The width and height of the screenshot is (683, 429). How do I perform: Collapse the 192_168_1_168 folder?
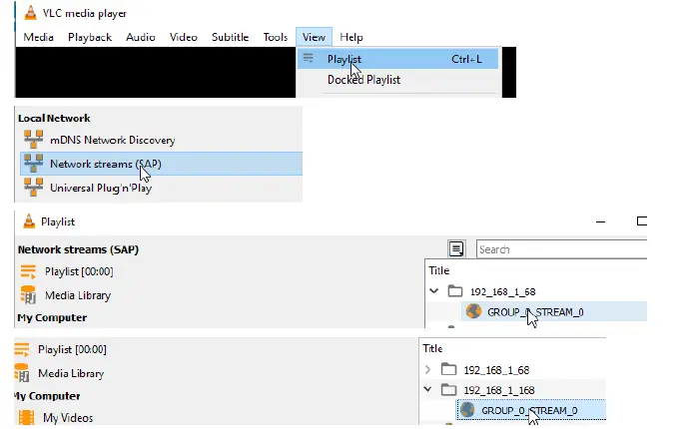[x=427, y=389]
